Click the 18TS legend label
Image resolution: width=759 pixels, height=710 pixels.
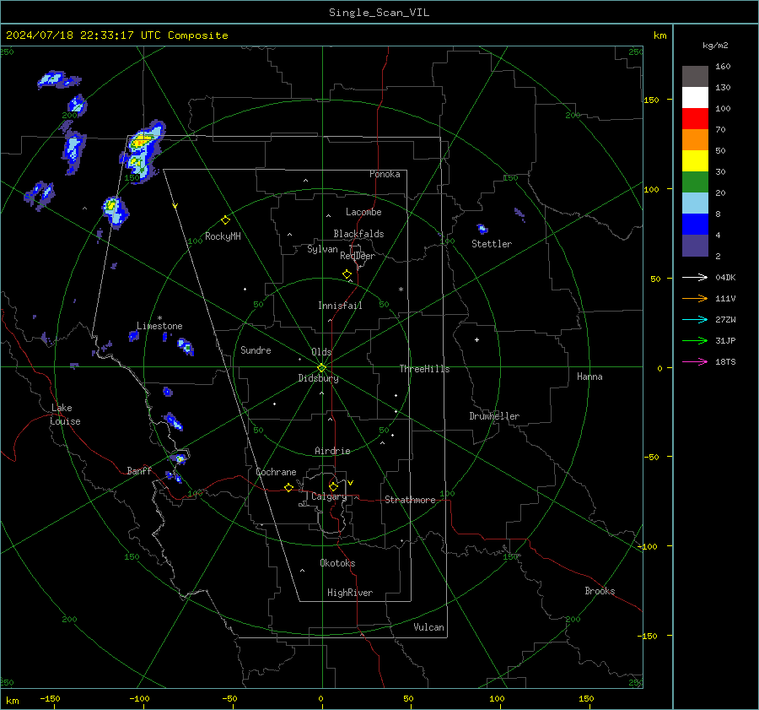[725, 361]
